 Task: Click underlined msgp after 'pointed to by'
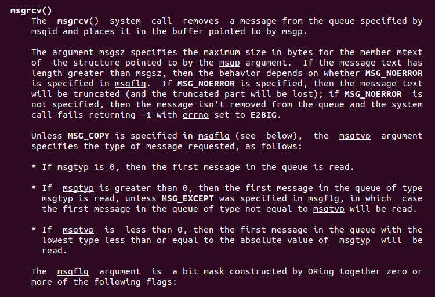[x=292, y=32]
